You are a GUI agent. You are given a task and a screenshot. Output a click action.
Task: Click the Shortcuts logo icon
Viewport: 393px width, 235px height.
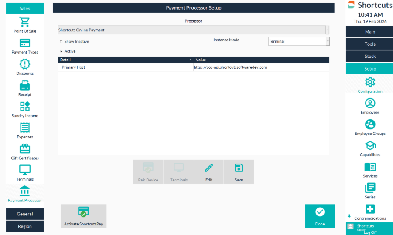351,5
